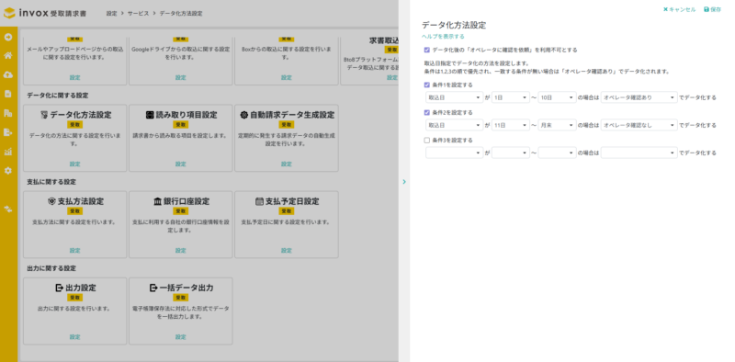
Task: Open condition 3 empty field dropdown
Action: coord(454,153)
